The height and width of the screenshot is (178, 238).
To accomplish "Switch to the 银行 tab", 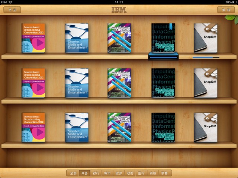I will 96,173.
